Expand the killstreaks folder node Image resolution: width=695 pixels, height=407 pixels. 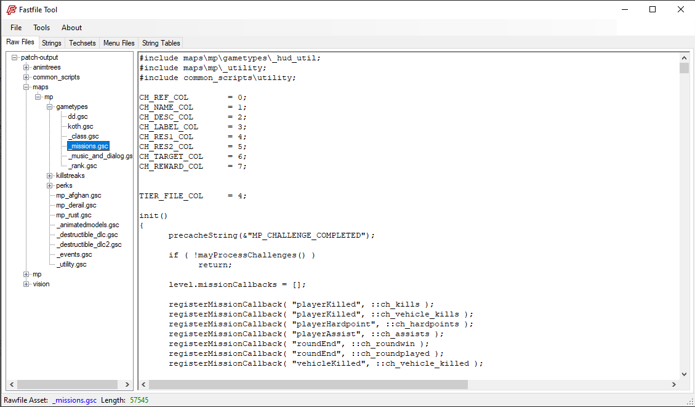[50, 175]
